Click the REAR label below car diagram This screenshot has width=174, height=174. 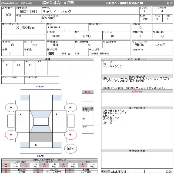coord(40,156)
